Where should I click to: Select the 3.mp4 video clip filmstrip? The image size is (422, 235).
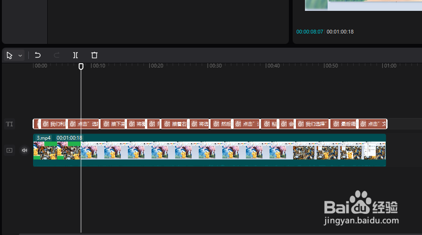[x=210, y=151]
